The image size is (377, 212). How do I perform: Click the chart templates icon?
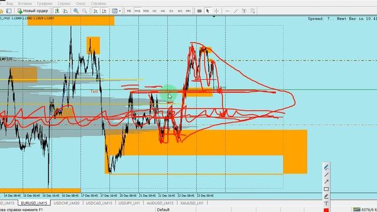(x=114, y=11)
